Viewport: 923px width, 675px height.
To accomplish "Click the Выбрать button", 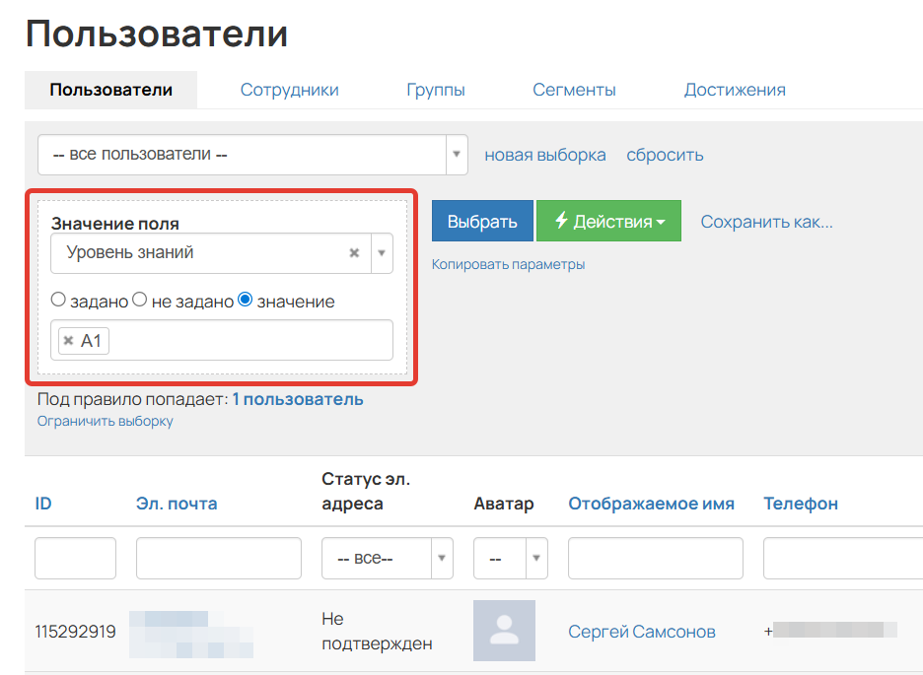I will point(482,220).
